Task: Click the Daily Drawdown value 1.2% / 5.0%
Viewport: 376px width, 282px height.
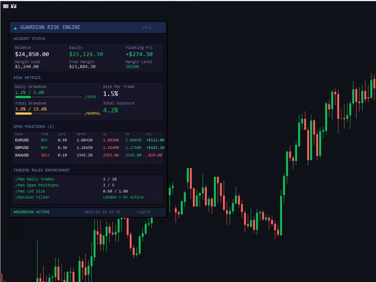Action: click(29, 92)
